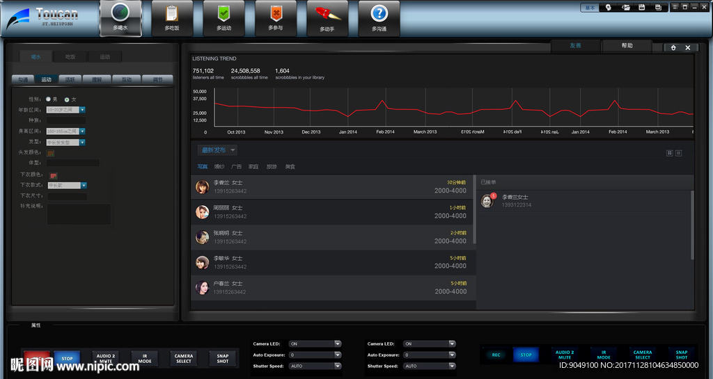Click the home icon beside 帮助 tab
The width and height of the screenshot is (713, 379).
click(673, 48)
